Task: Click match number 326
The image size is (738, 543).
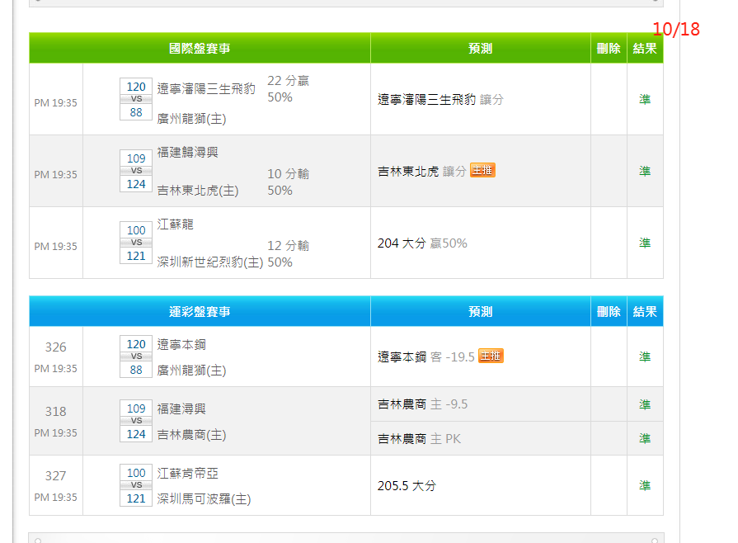Action: pyautogui.click(x=55, y=347)
